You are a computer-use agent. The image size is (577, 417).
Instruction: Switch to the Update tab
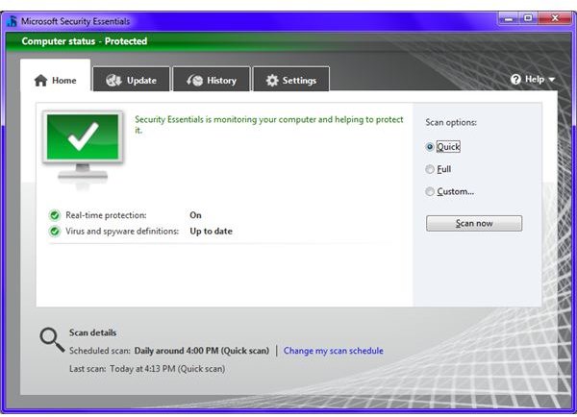132,80
